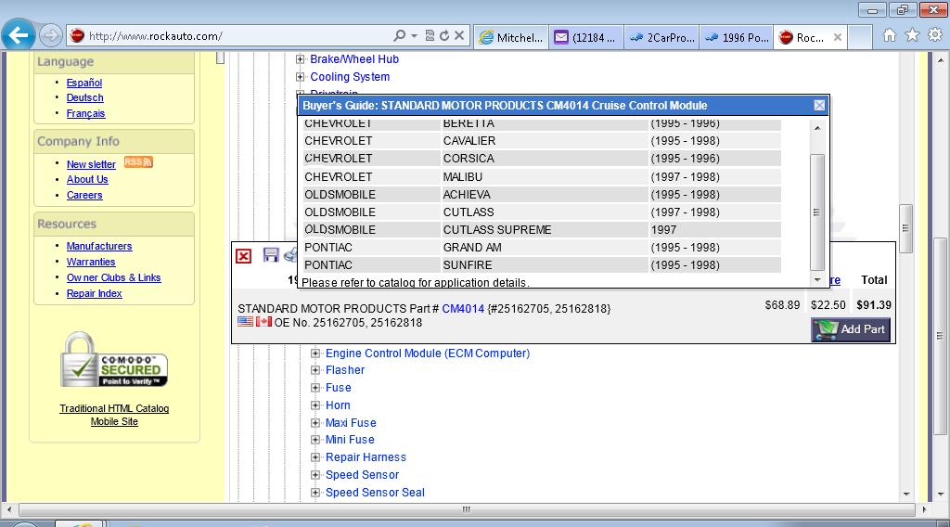Image resolution: width=950 pixels, height=527 pixels.
Task: Click the red X cart close icon
Action: click(x=243, y=256)
